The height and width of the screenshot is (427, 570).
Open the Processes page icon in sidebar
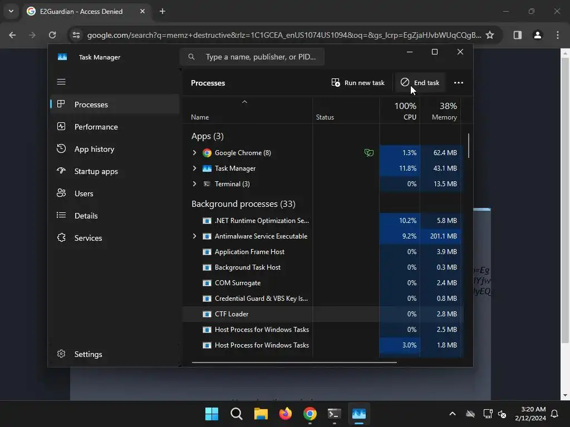pyautogui.click(x=61, y=104)
